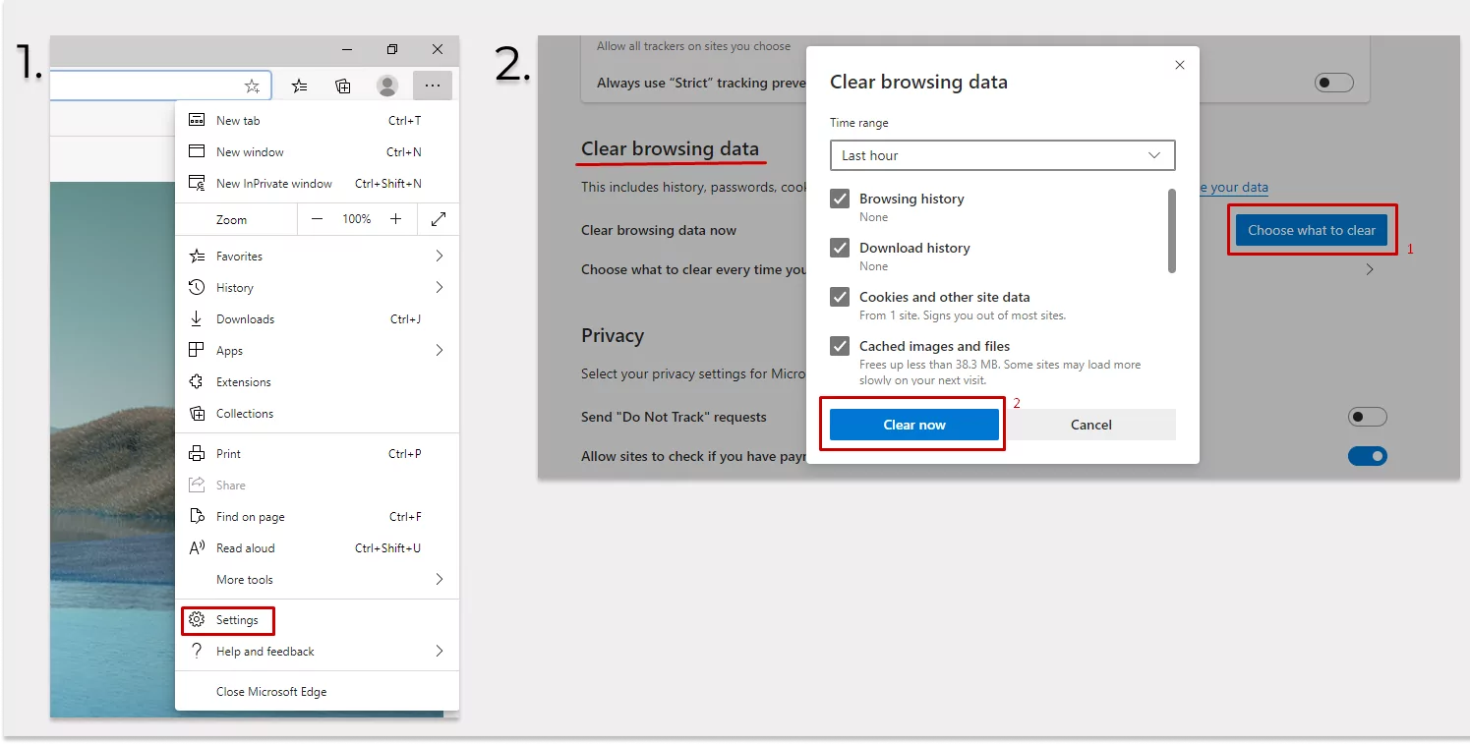Select Find on page menu item
Screen dimensions: 1470x744
pyautogui.click(x=317, y=516)
